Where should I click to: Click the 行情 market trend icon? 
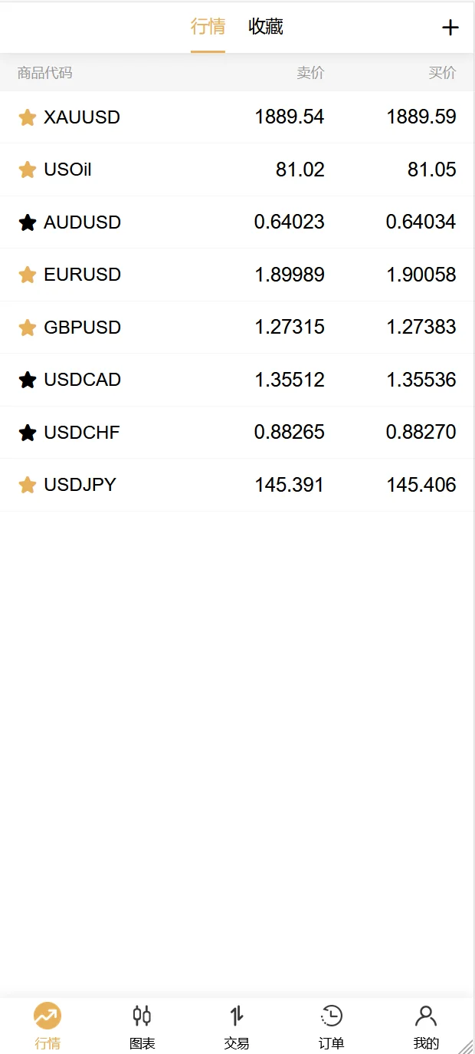[x=47, y=1016]
